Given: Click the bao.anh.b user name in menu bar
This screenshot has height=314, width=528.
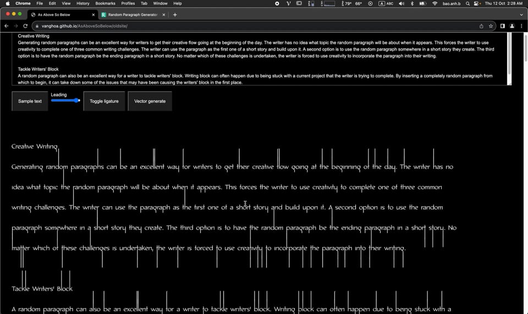Looking at the screenshot, I should 451,3.
